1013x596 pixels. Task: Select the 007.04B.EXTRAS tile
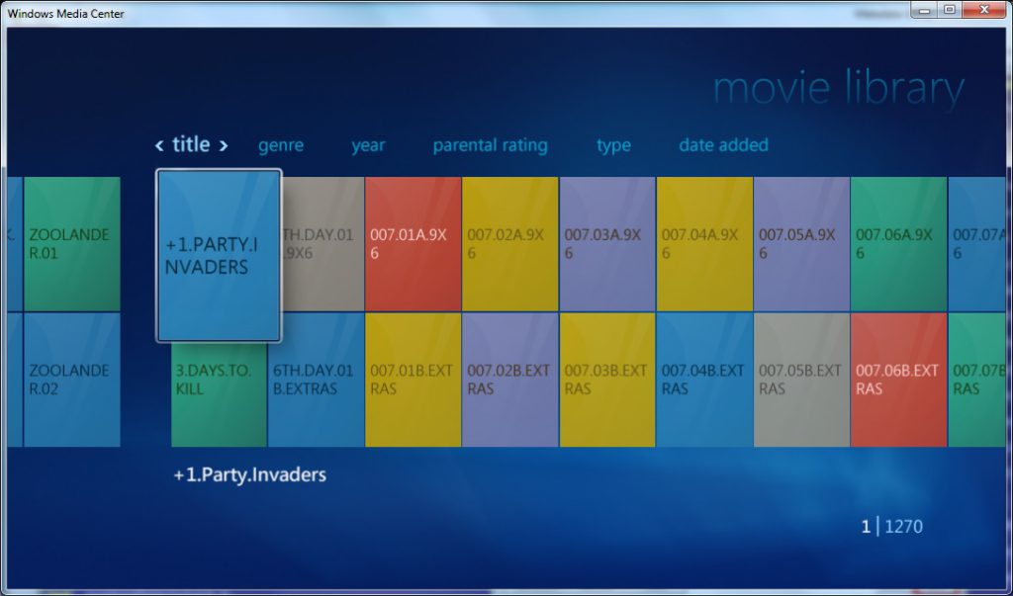pyautogui.click(x=704, y=380)
